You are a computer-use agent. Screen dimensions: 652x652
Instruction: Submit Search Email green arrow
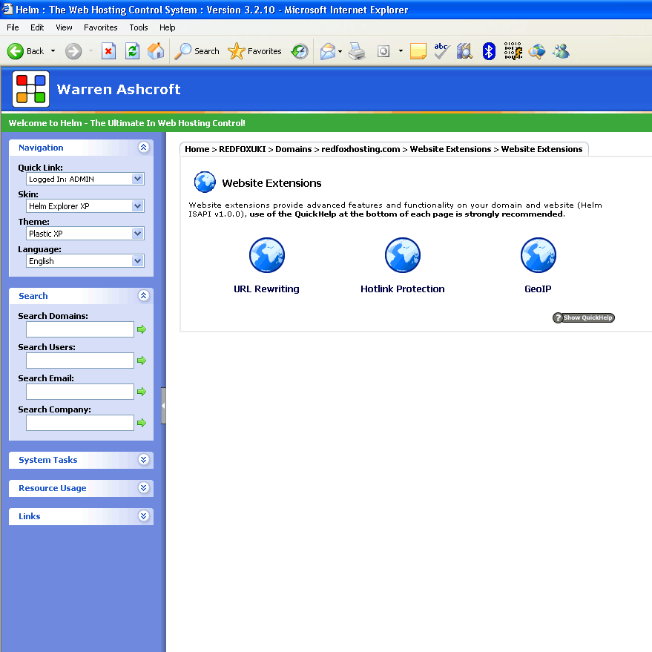point(142,392)
